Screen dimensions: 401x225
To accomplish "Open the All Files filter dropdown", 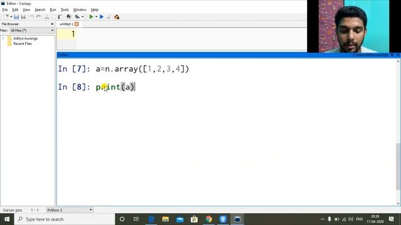I will click(x=32, y=31).
